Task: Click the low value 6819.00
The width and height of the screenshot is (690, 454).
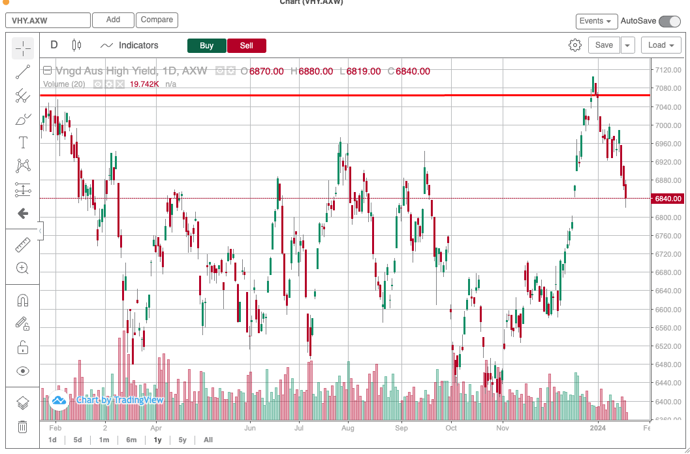Action: point(364,71)
